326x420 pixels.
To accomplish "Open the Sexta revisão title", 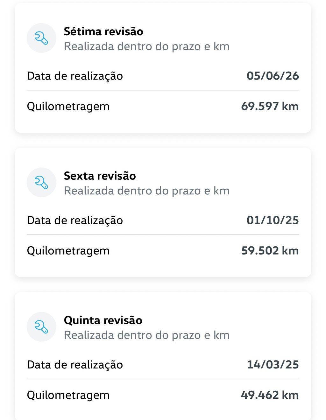I will pos(100,176).
